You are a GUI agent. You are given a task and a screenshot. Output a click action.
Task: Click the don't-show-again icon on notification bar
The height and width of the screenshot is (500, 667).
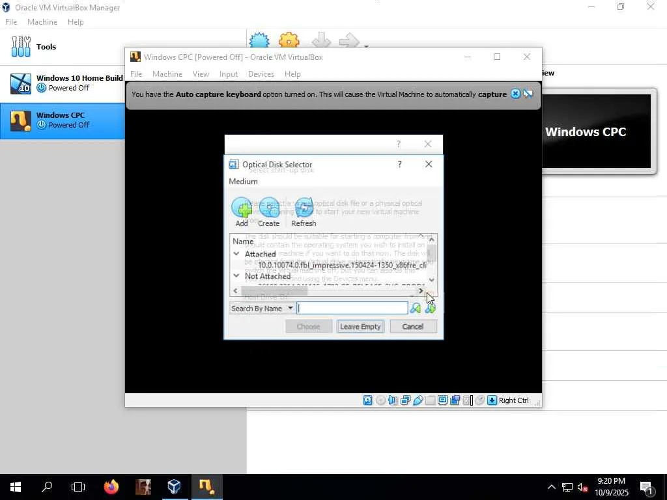point(528,94)
